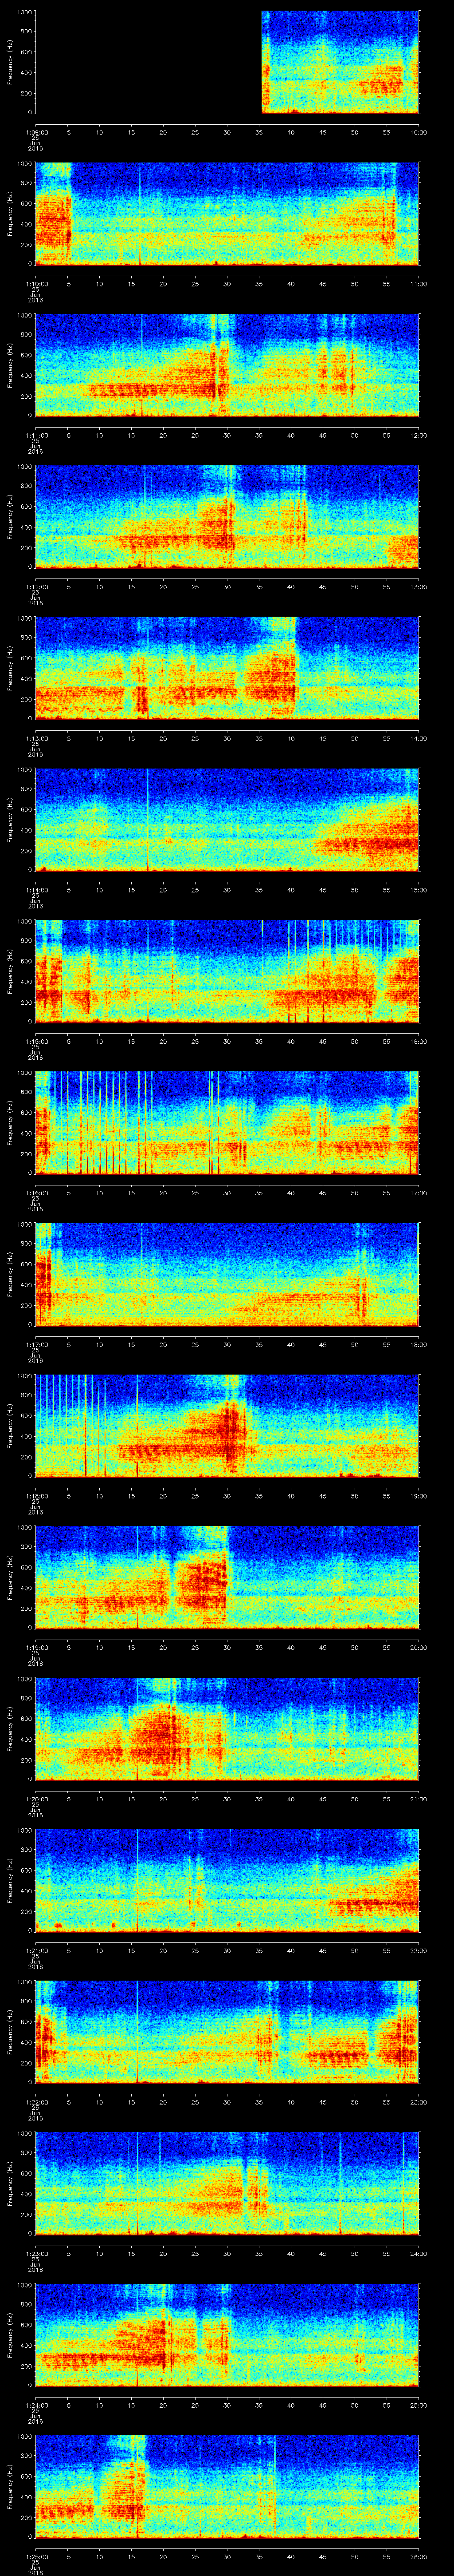Image resolution: width=454 pixels, height=2576 pixels.
Task: Click the intense red burst in the 1:18:00 spectrogram
Action: [x=231, y=1435]
